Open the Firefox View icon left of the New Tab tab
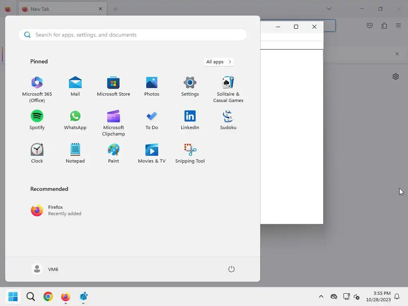 [x=8, y=9]
